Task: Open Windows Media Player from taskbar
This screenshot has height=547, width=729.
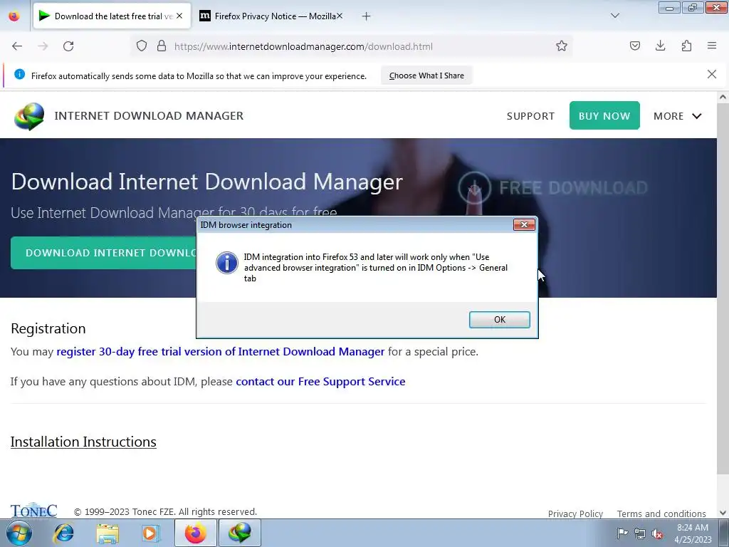Action: click(151, 533)
